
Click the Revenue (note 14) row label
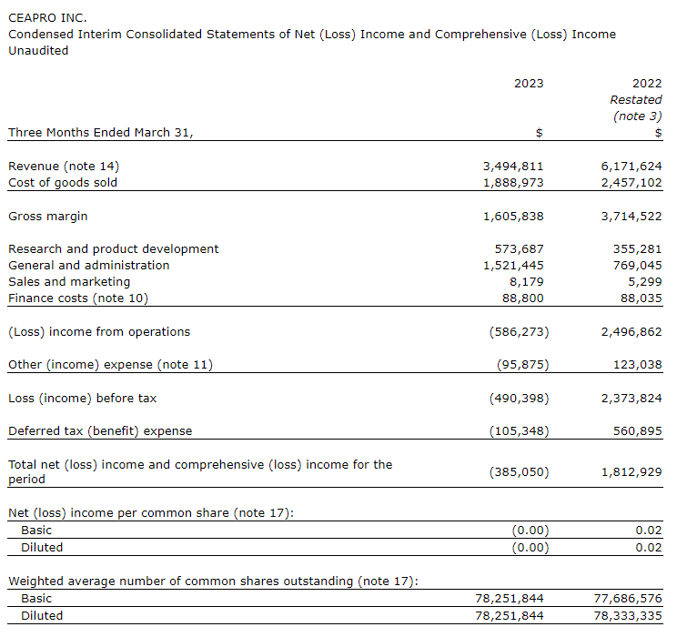(x=64, y=166)
